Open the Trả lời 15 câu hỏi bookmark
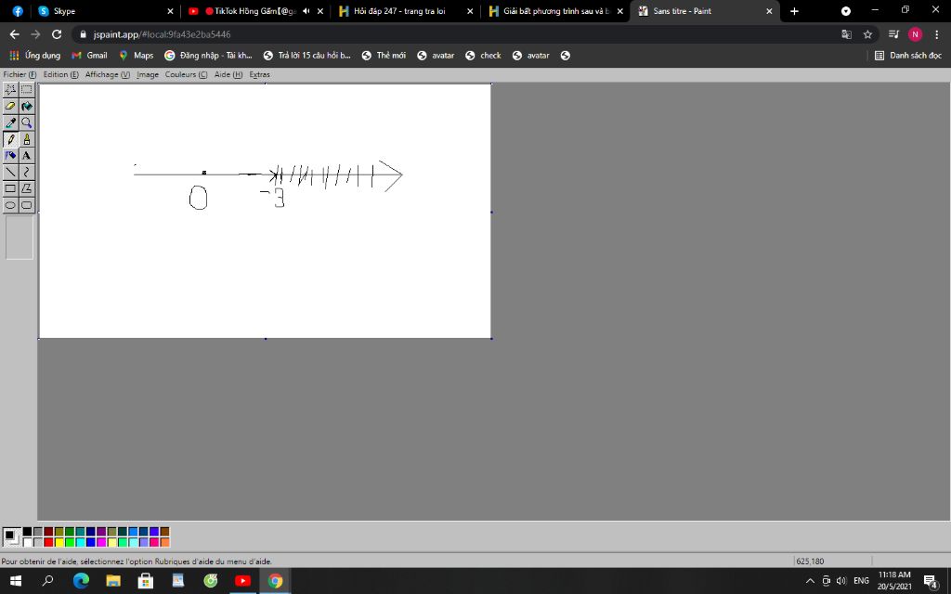The height and width of the screenshot is (594, 951). [306, 55]
